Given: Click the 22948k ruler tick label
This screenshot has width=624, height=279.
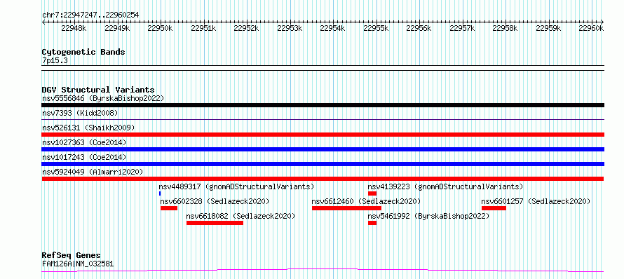Looking at the screenshot, I should 74,28.
